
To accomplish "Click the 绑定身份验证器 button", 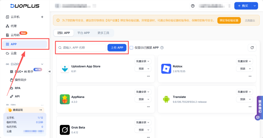I will coord(229,20).
